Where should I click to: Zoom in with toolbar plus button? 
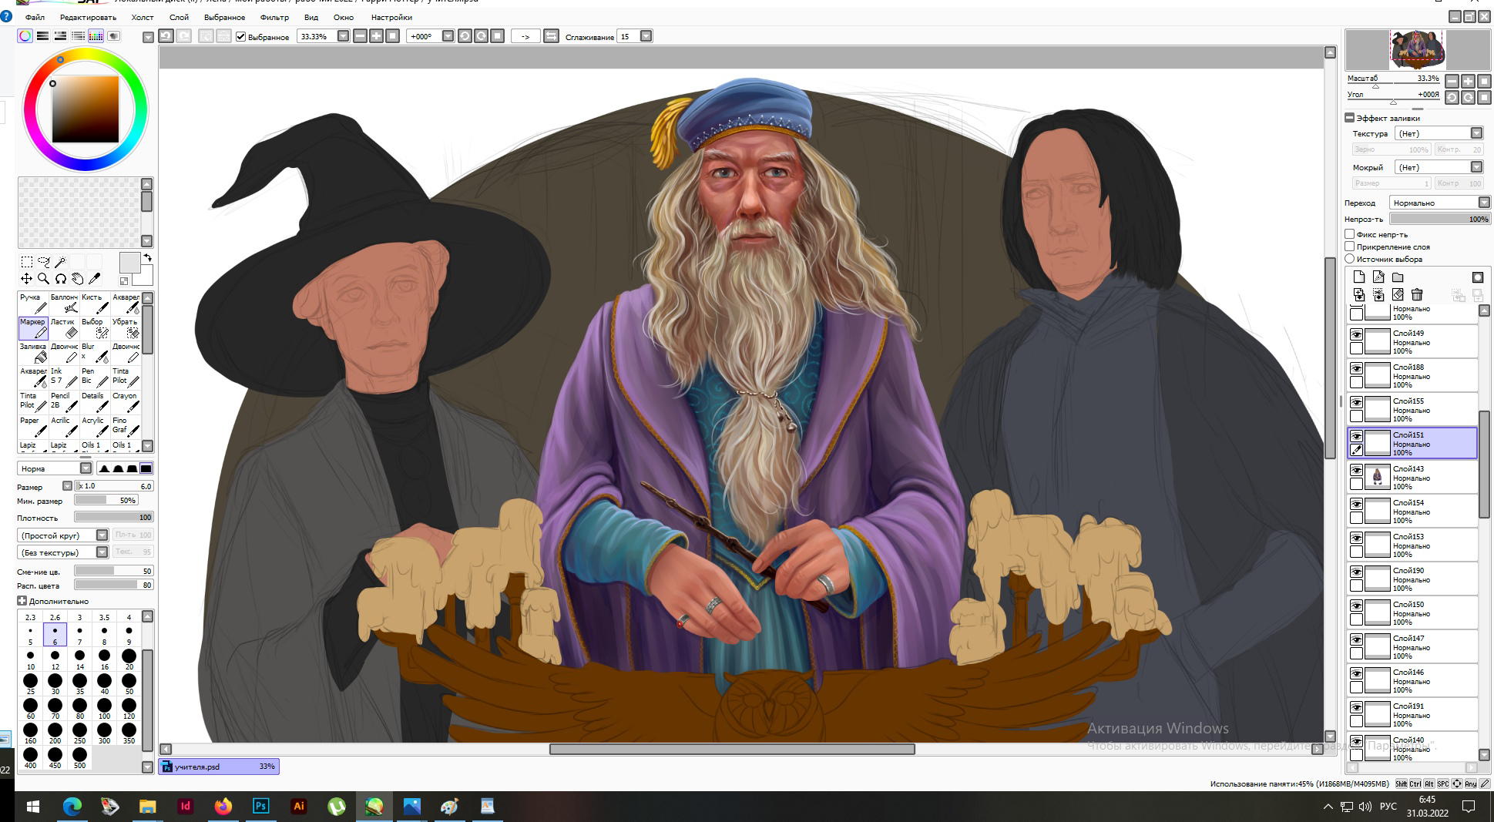click(x=376, y=36)
